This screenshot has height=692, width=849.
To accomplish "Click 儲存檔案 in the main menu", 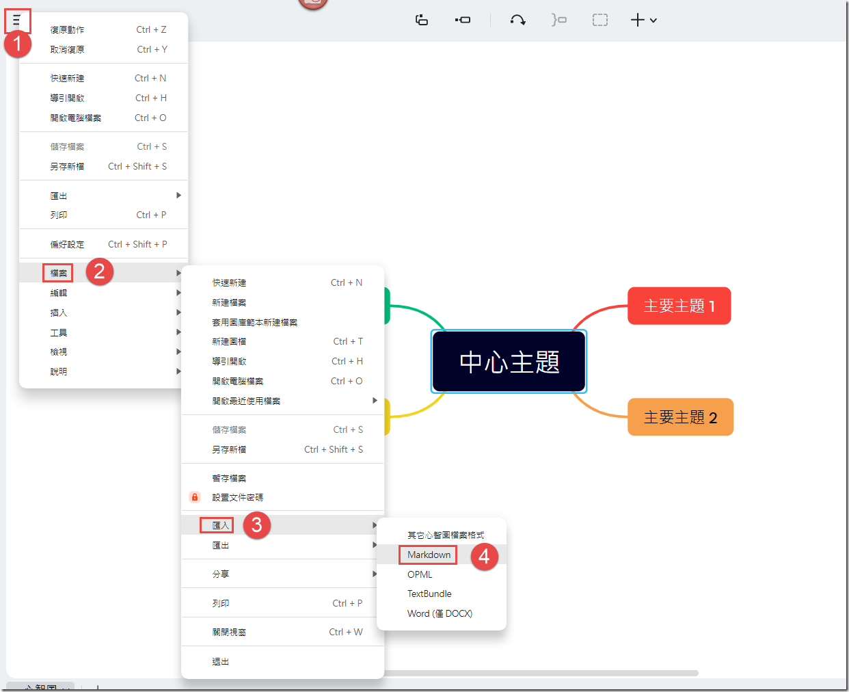I will point(103,146).
